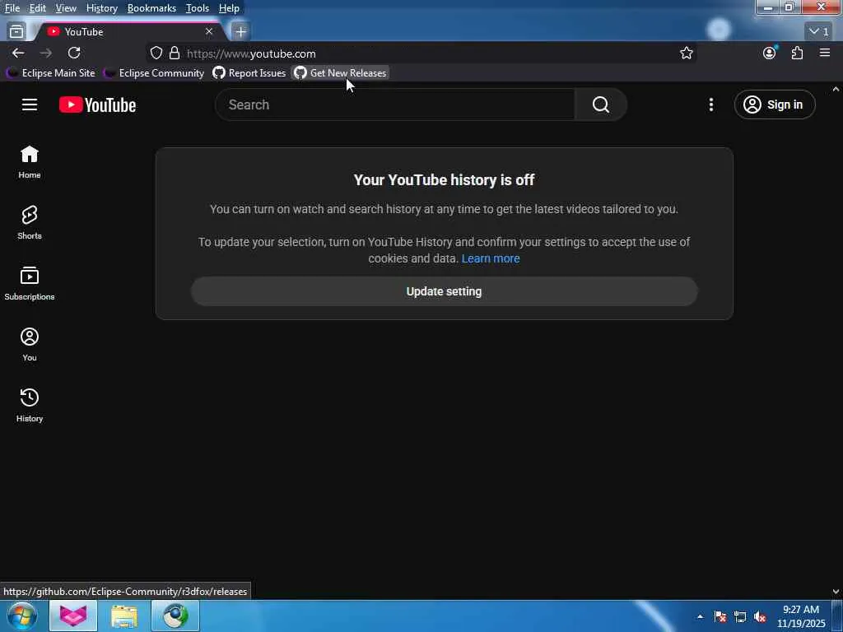The height and width of the screenshot is (632, 843).
Task: Expand the list all tabs dropdown
Action: coord(819,32)
